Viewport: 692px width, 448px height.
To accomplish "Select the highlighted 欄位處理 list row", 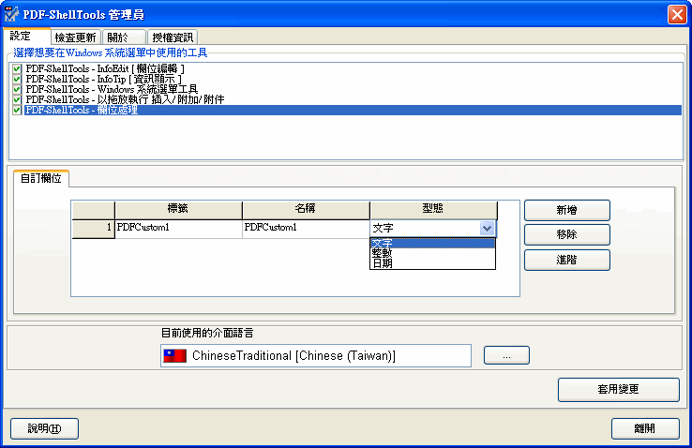I will (354, 110).
